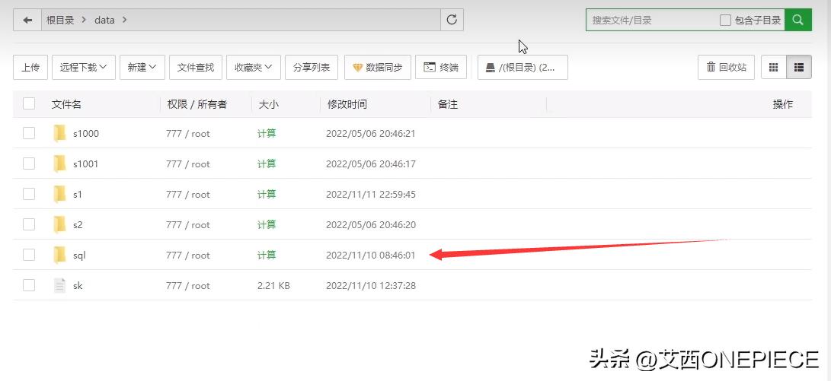Click the 数据同步 button
Image resolution: width=831 pixels, height=381 pixels.
[x=378, y=67]
